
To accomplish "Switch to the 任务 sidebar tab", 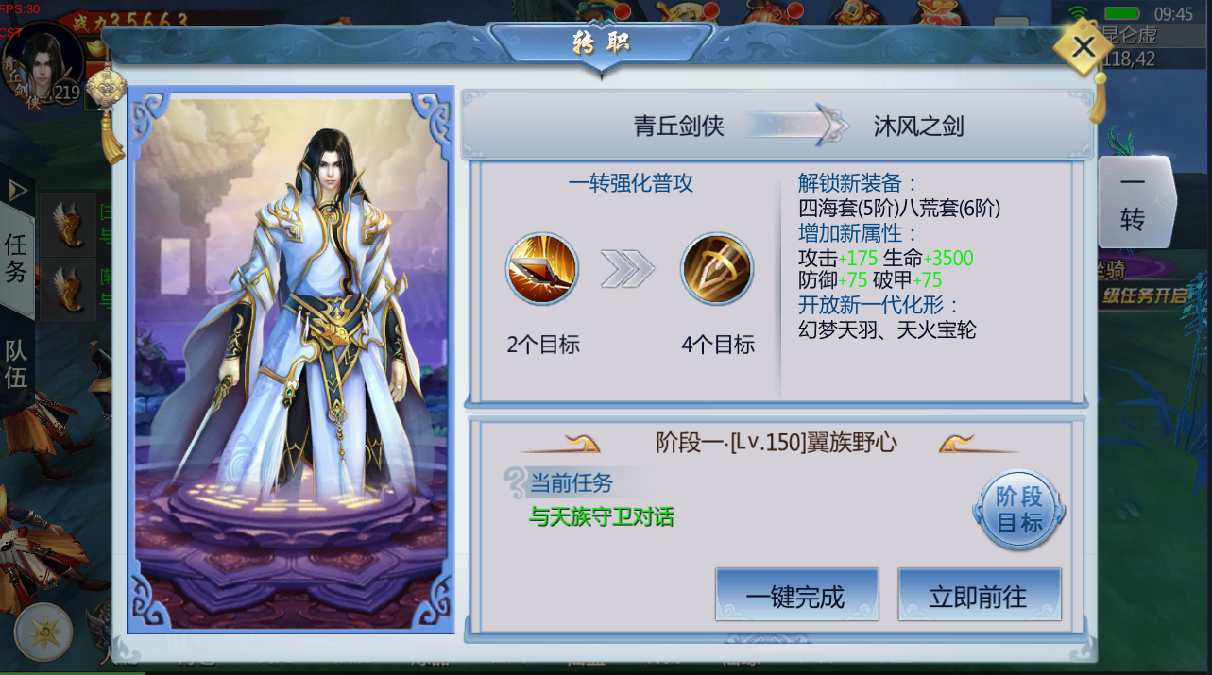I will click(x=16, y=259).
